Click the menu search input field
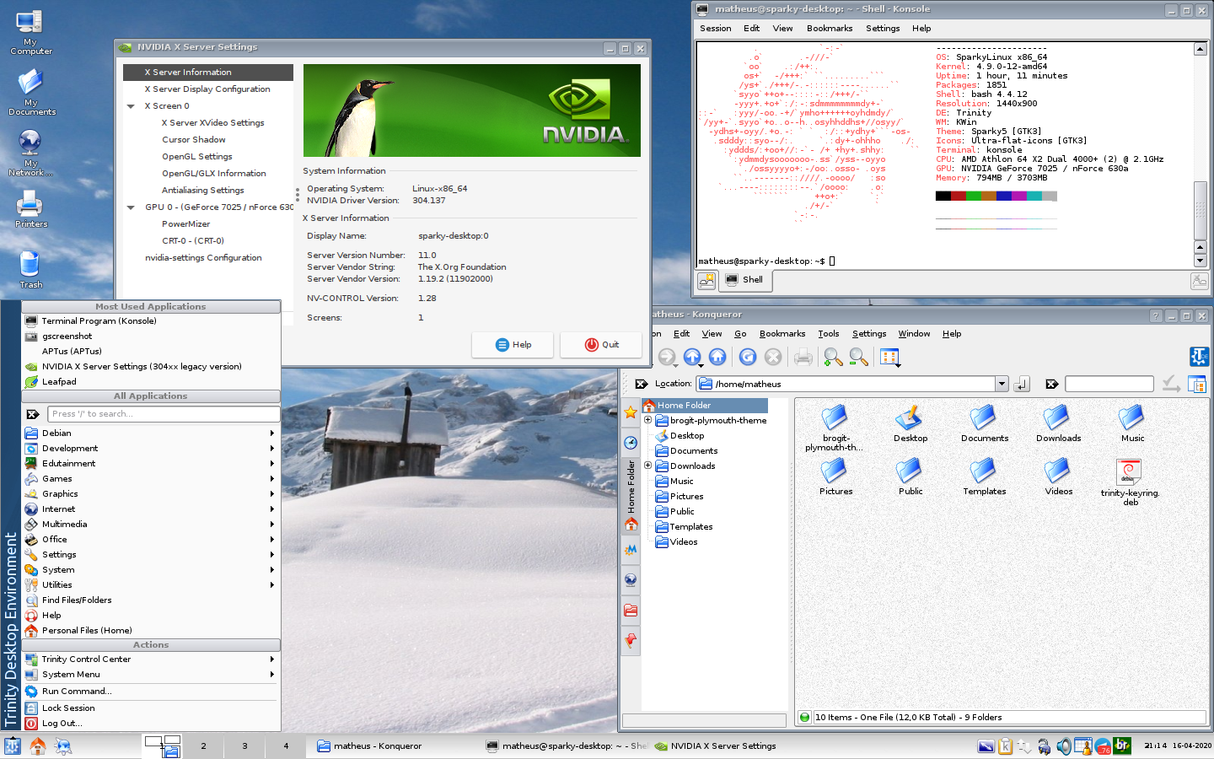Screen dimensions: 1214x759 [164, 414]
